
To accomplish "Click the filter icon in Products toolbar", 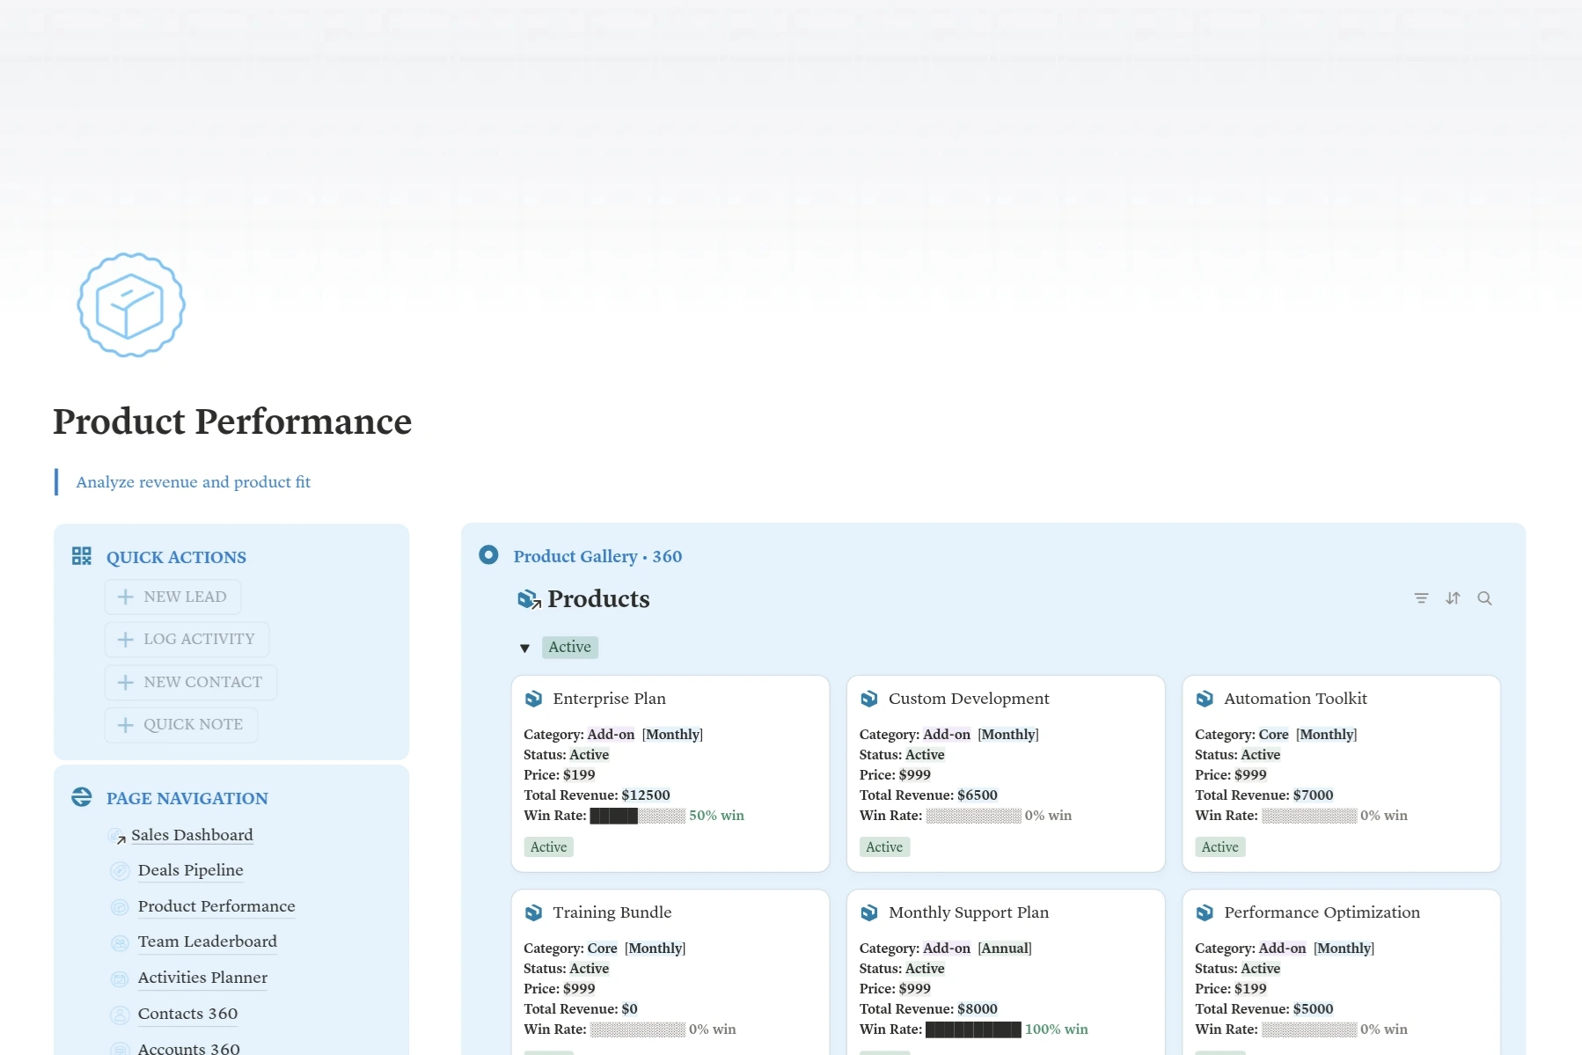I will 1421,598.
